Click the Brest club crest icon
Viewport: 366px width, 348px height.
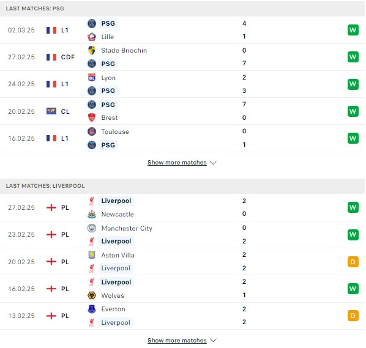point(92,117)
